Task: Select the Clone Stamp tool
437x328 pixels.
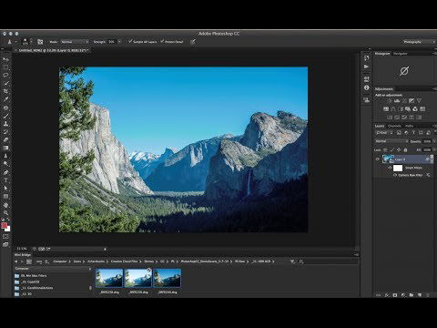Action: [5, 124]
